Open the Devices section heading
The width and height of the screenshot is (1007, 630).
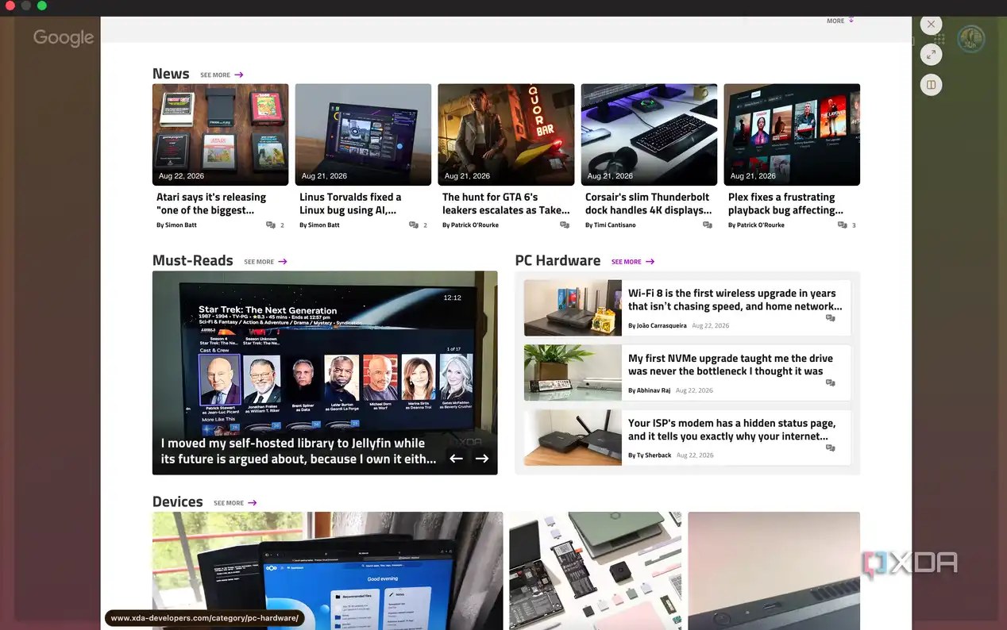click(178, 501)
